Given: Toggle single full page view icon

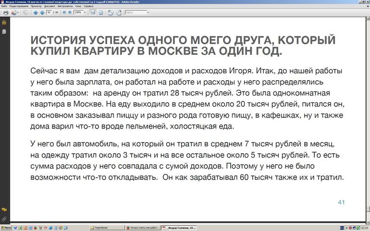Looking at the screenshot, I should [100, 12].
